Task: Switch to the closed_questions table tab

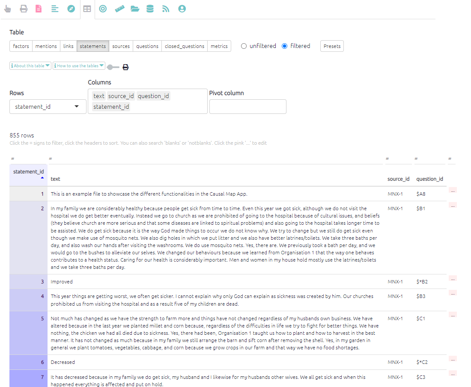Action: (185, 46)
